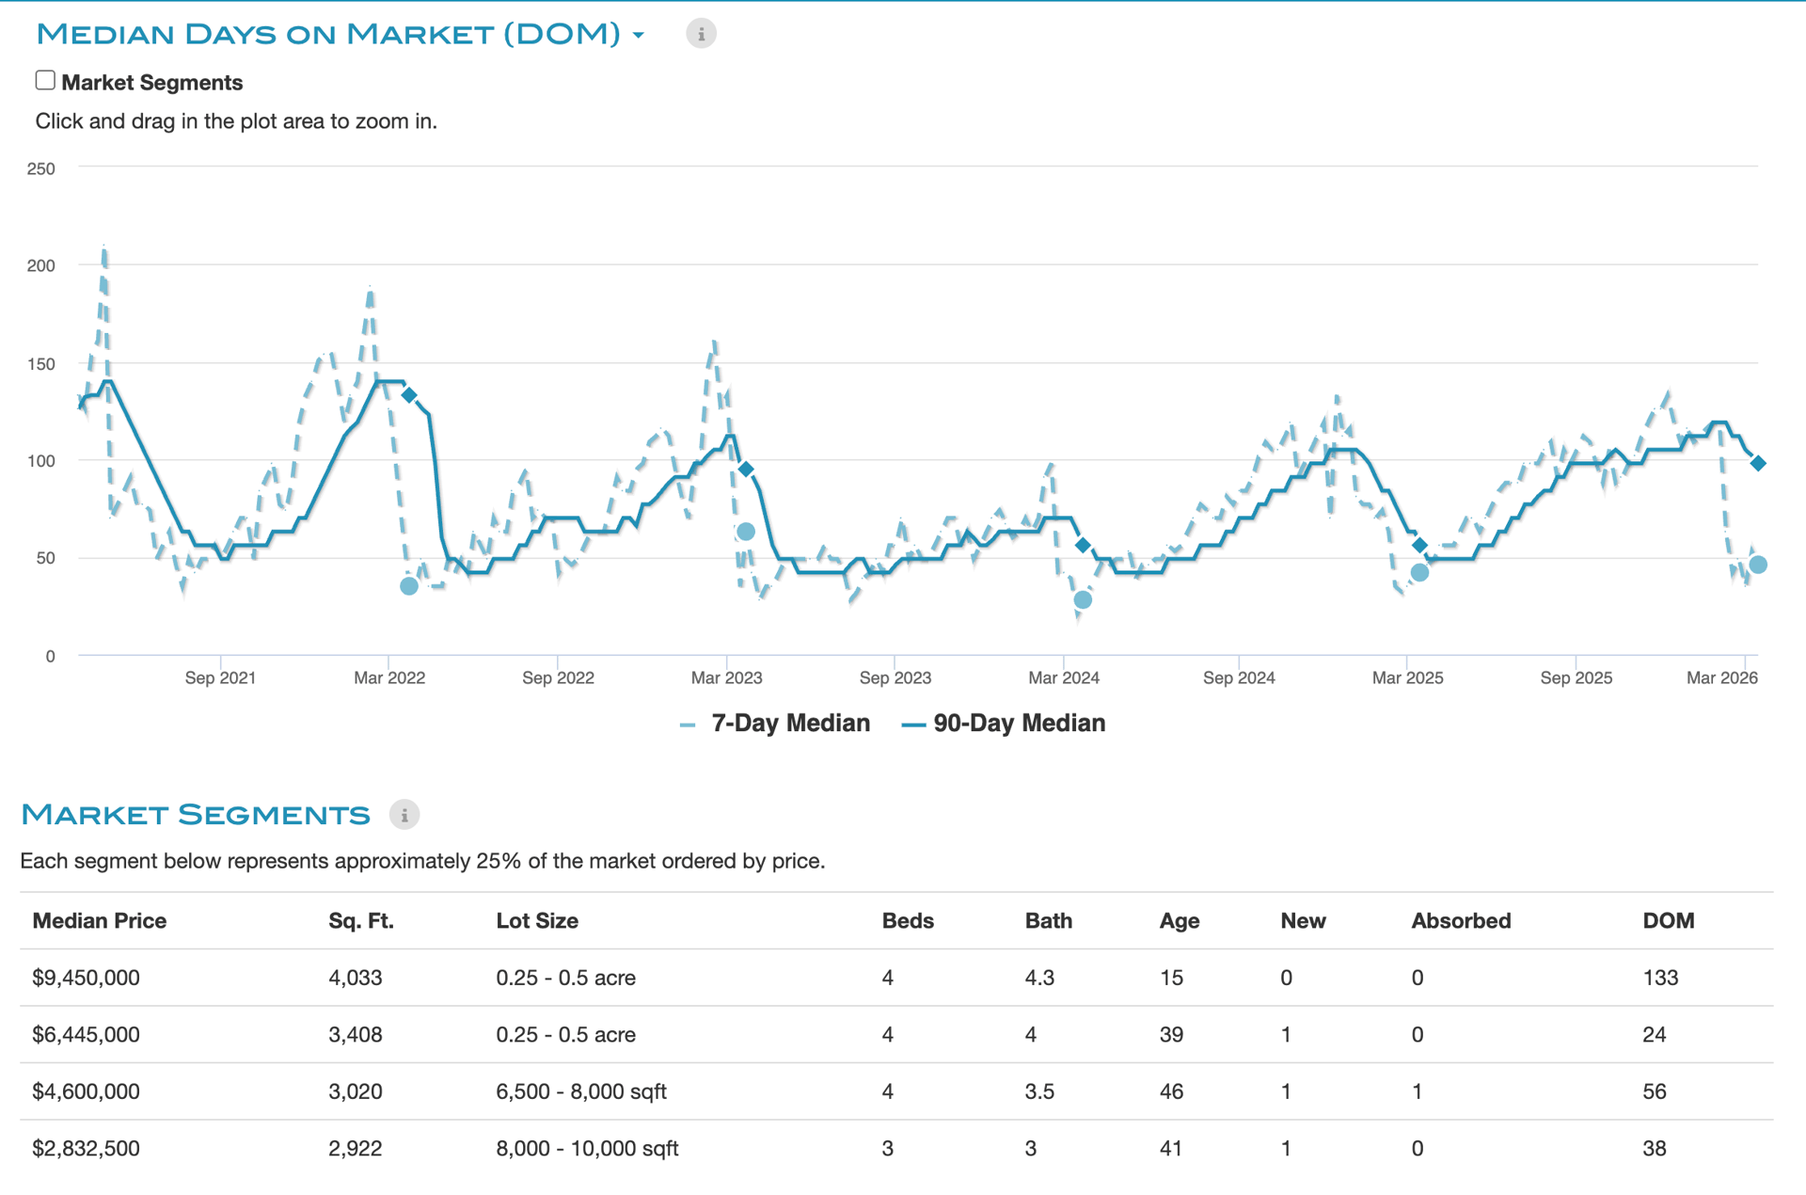This screenshot has height=1195, width=1806.
Task: Click info icon beside Median Days on Market
Action: click(x=701, y=34)
